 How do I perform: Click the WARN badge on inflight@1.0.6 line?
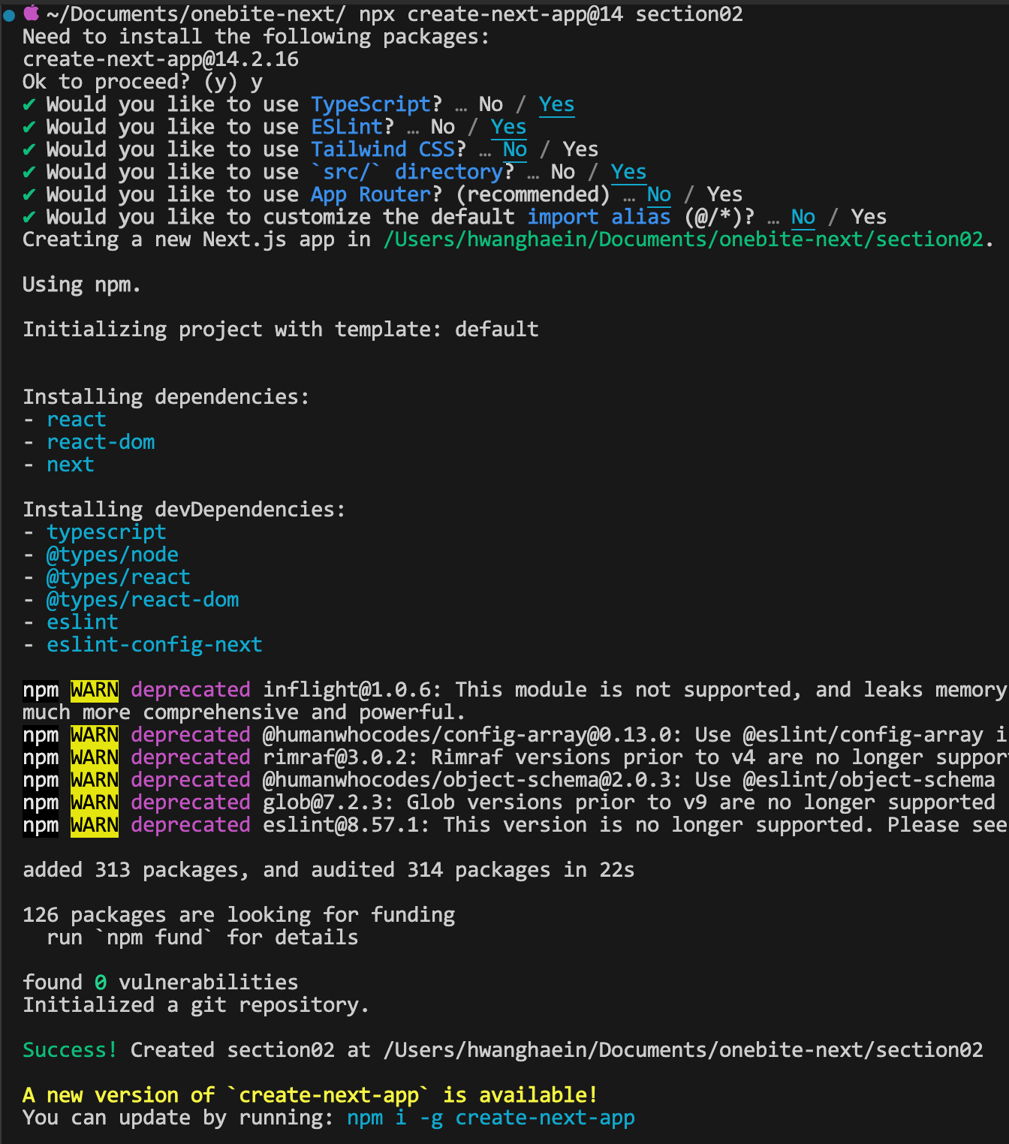pos(95,690)
